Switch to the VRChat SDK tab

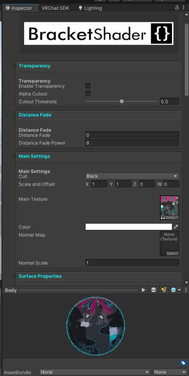click(55, 8)
